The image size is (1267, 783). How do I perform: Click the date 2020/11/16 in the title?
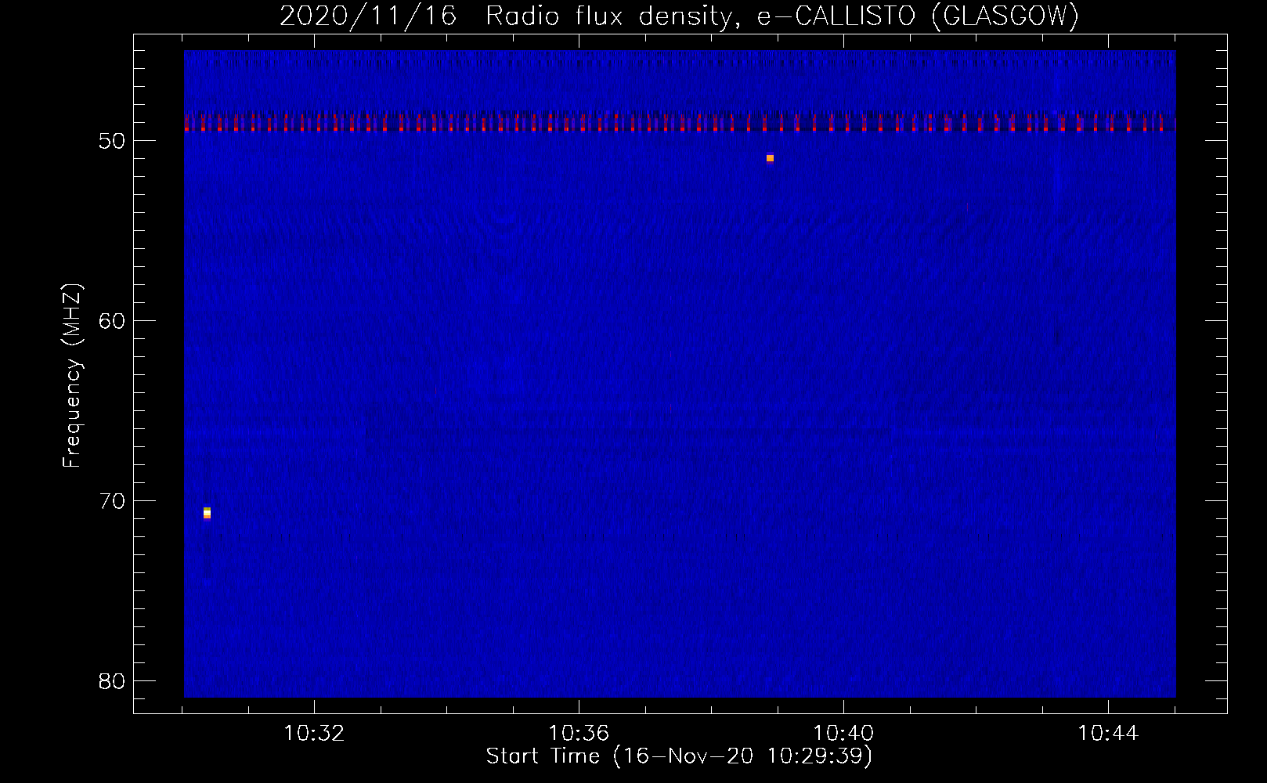[x=367, y=16]
